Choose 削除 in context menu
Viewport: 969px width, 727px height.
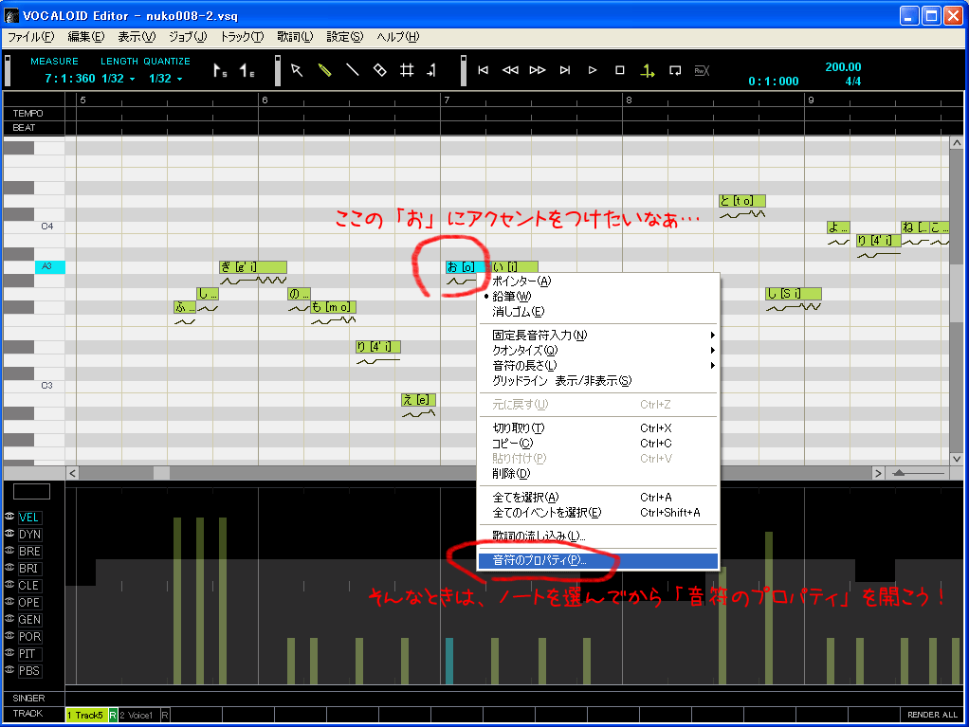click(598, 474)
